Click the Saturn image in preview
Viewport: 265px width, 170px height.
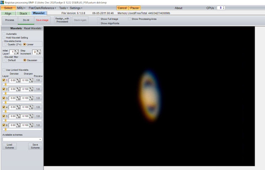click(149, 95)
